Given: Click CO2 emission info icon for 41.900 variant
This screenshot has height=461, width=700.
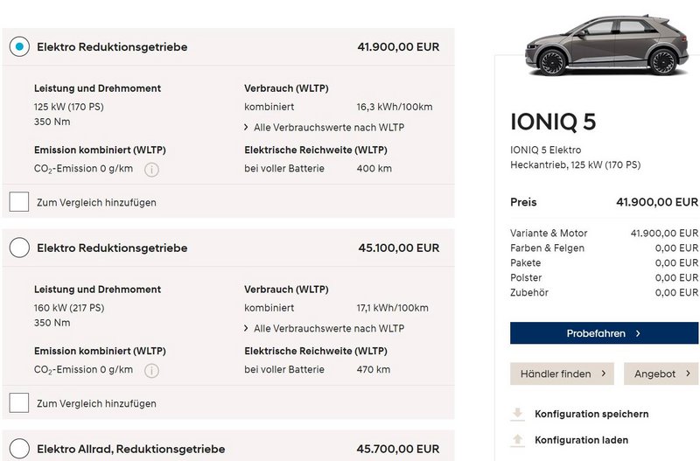Looking at the screenshot, I should [x=151, y=170].
